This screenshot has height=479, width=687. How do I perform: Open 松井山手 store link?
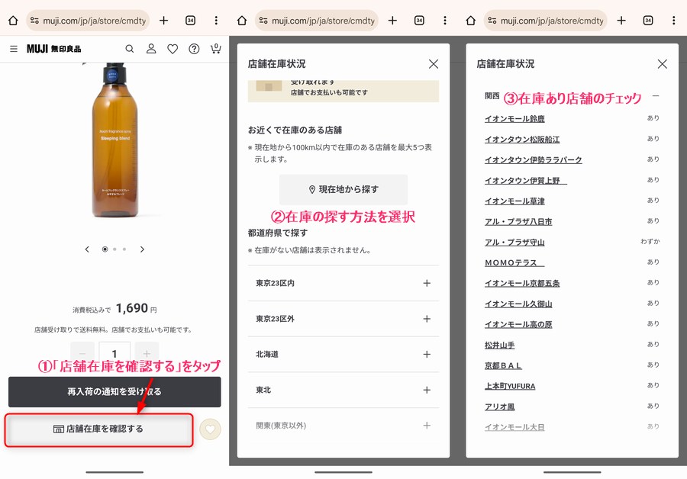[x=499, y=345]
